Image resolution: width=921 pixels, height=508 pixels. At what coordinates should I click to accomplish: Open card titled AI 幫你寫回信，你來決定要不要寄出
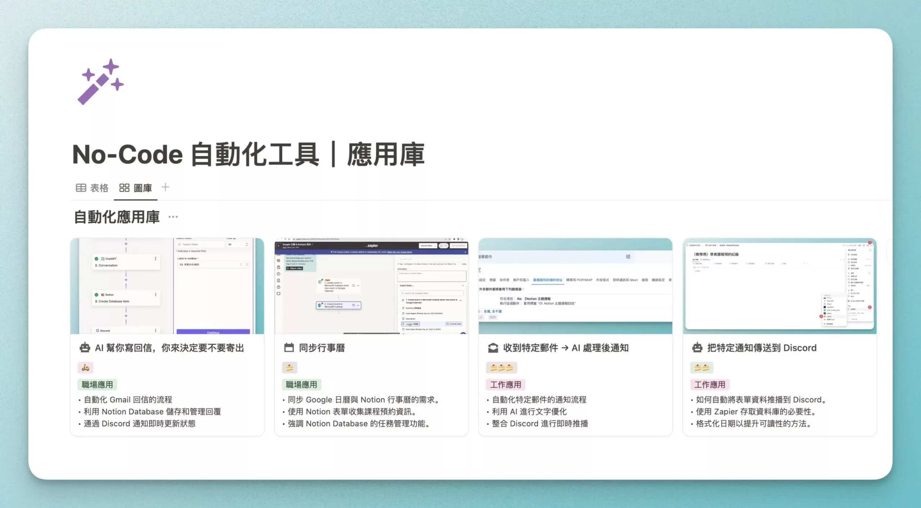click(x=169, y=348)
